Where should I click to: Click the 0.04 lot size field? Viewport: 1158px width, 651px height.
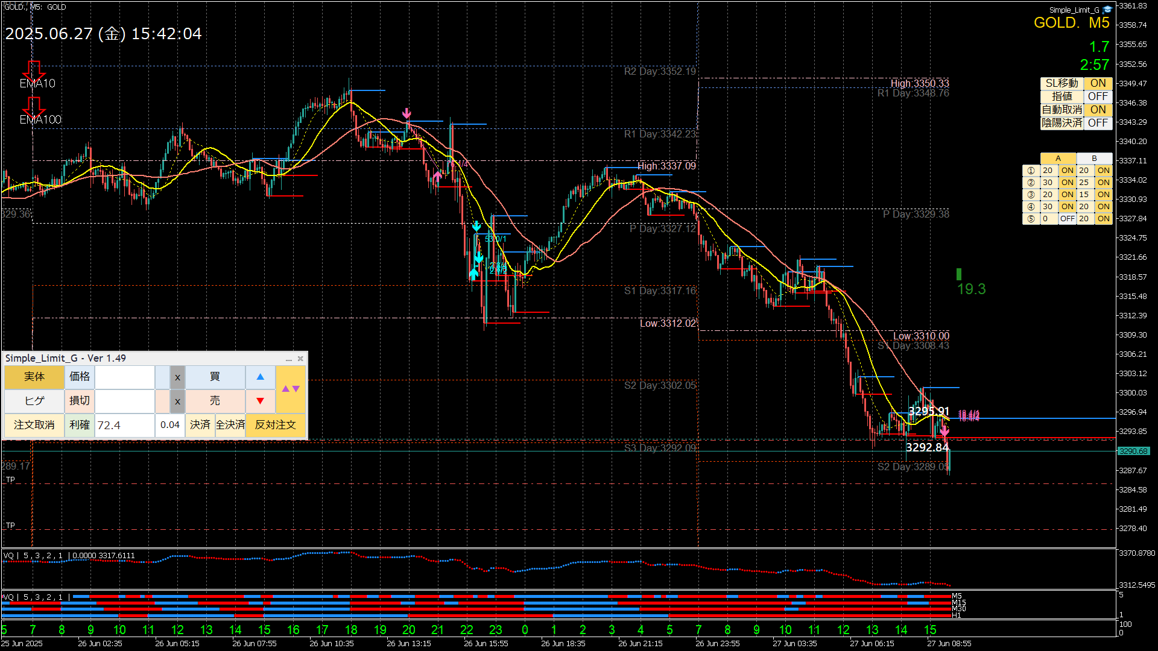pyautogui.click(x=170, y=425)
